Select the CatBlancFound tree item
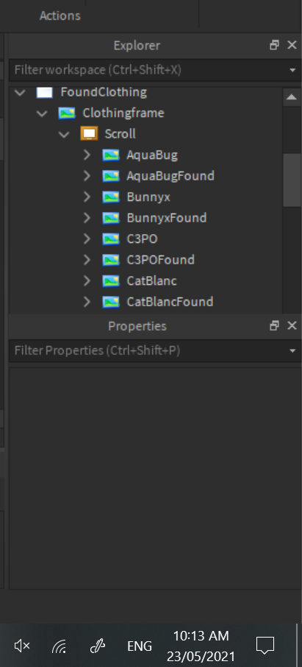The width and height of the screenshot is (302, 667). pos(170,302)
